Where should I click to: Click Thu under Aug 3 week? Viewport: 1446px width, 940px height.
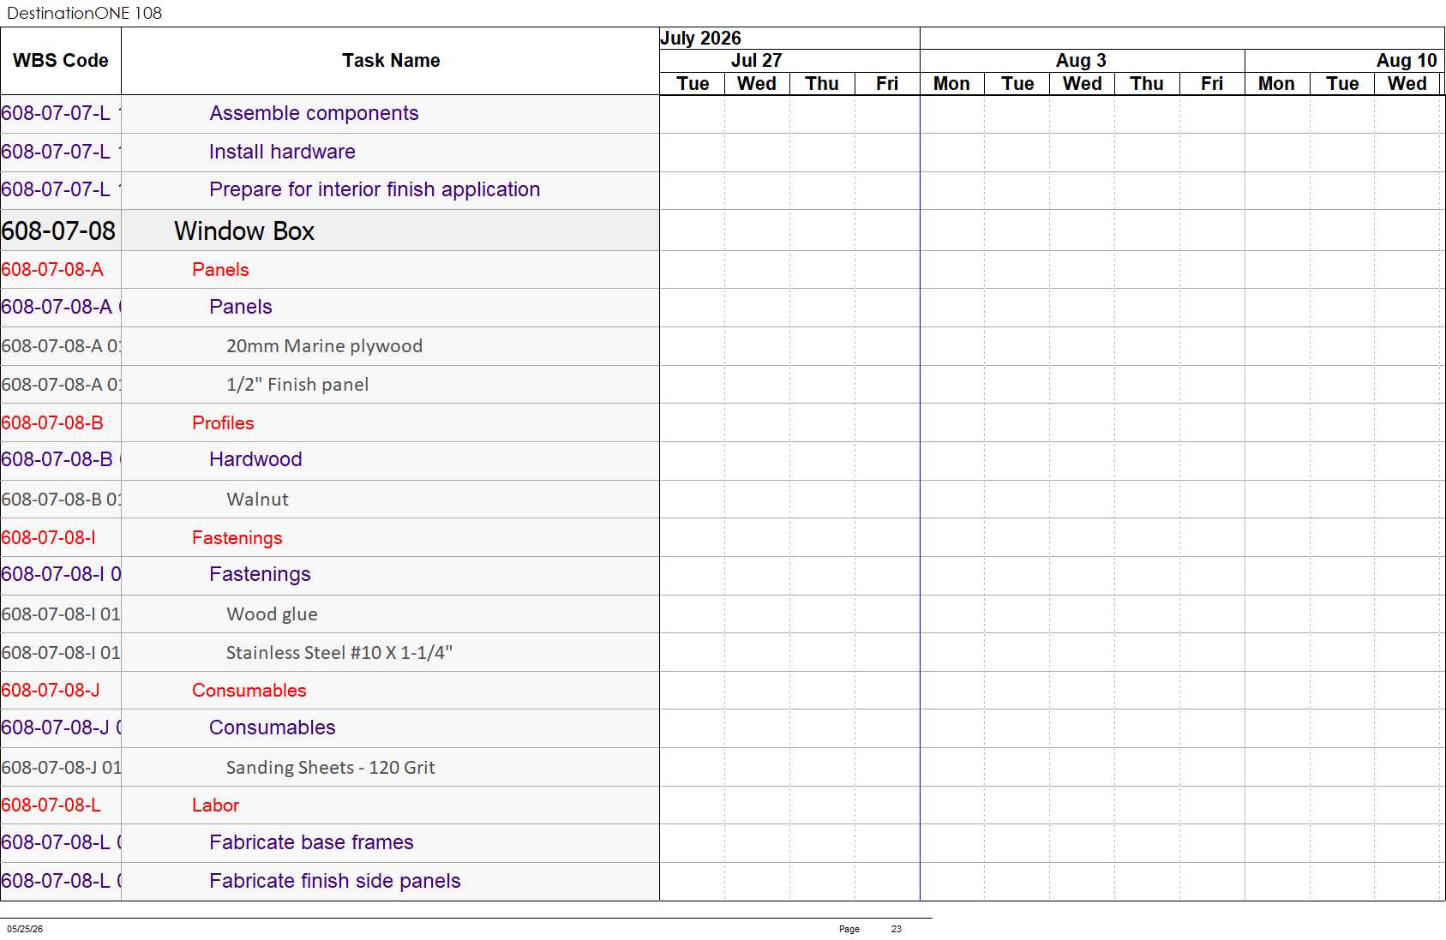[x=1147, y=84]
